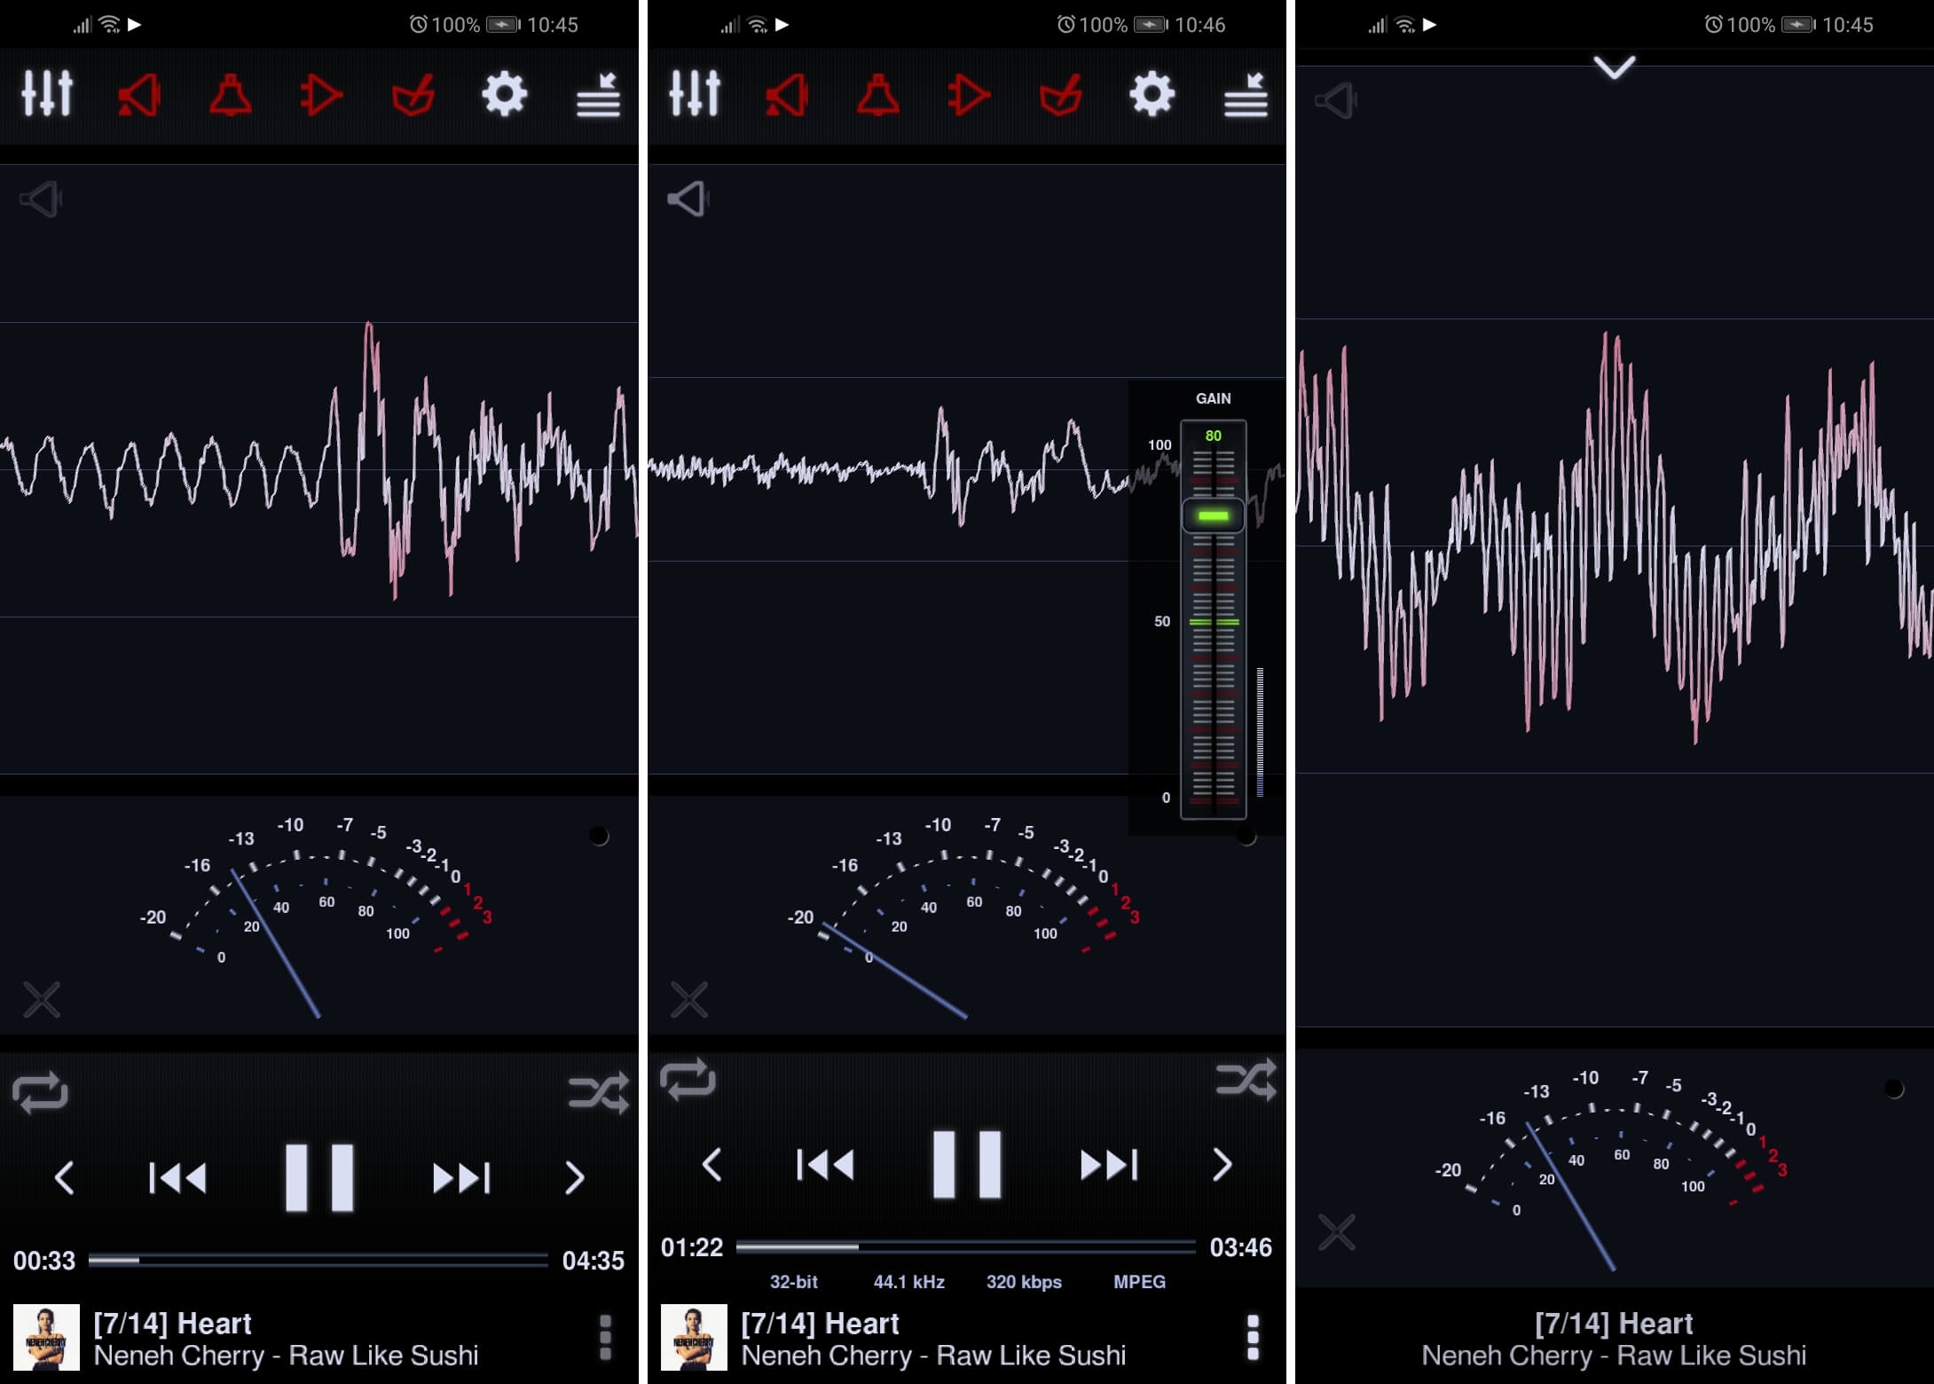The width and height of the screenshot is (1934, 1384).
Task: Tap red speaker icon in middle screen toolbar
Action: (x=787, y=95)
